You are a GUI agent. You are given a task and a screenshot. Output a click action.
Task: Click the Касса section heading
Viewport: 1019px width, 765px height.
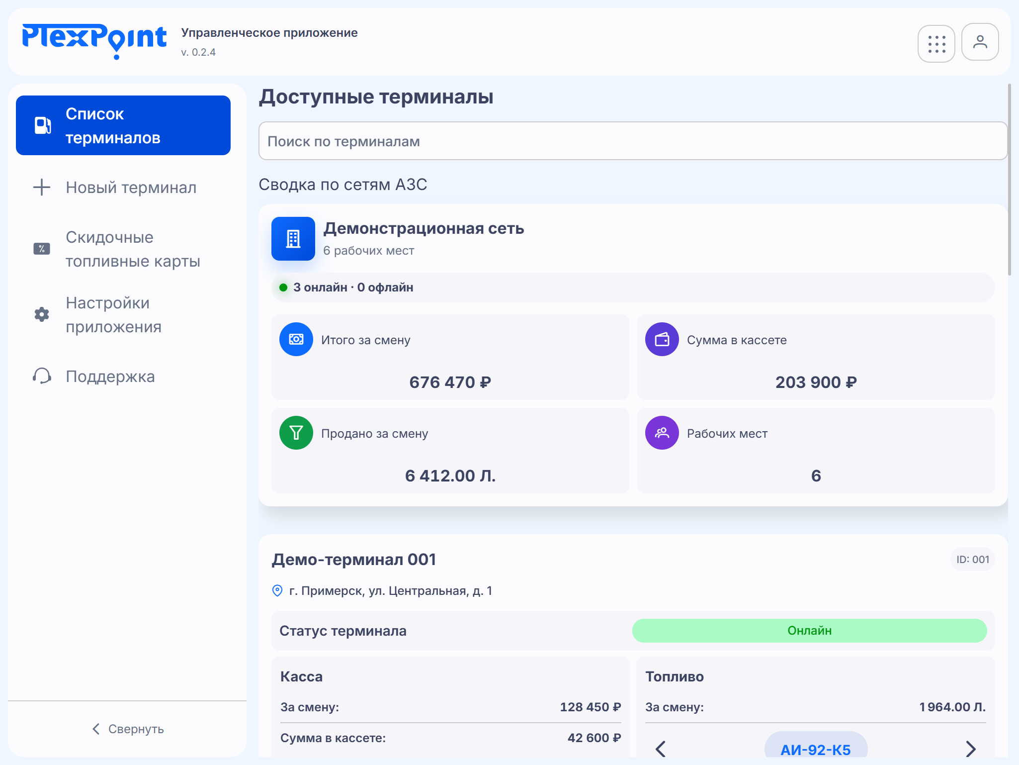point(301,676)
